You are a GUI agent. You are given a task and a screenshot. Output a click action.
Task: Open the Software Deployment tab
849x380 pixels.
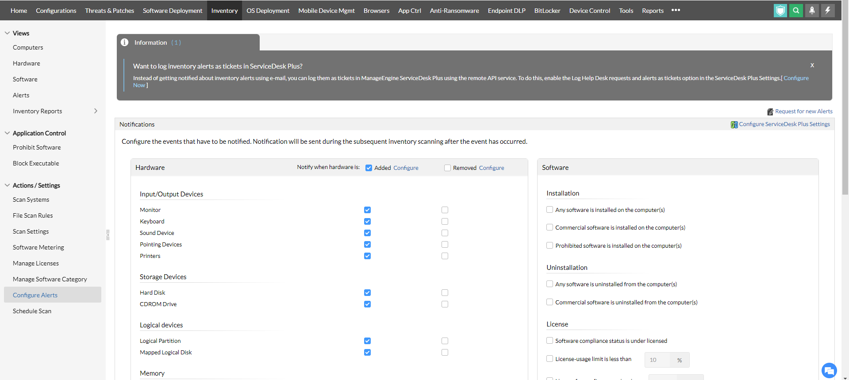172,11
